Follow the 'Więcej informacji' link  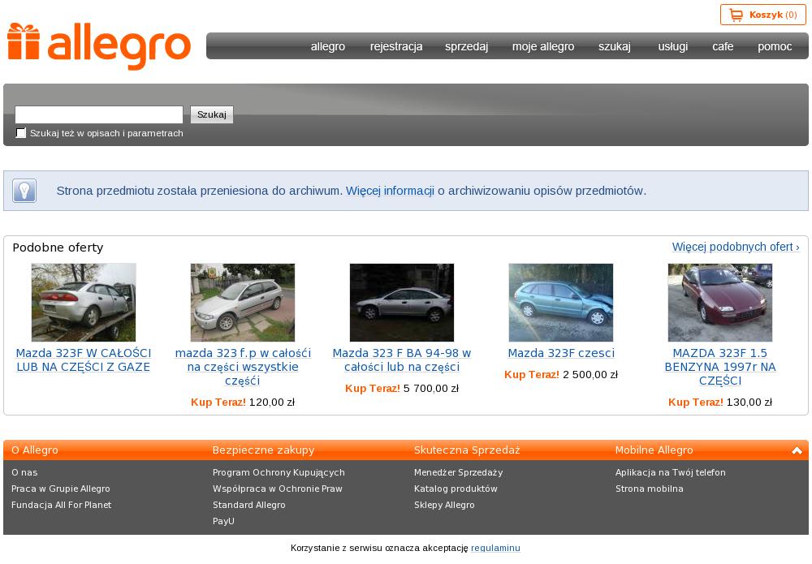390,191
